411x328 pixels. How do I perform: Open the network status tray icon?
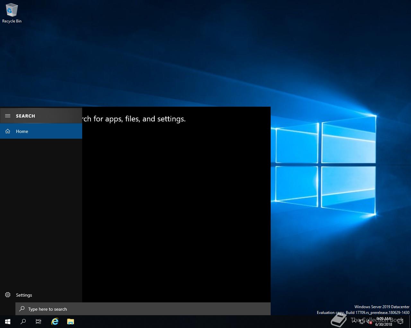[362, 322]
